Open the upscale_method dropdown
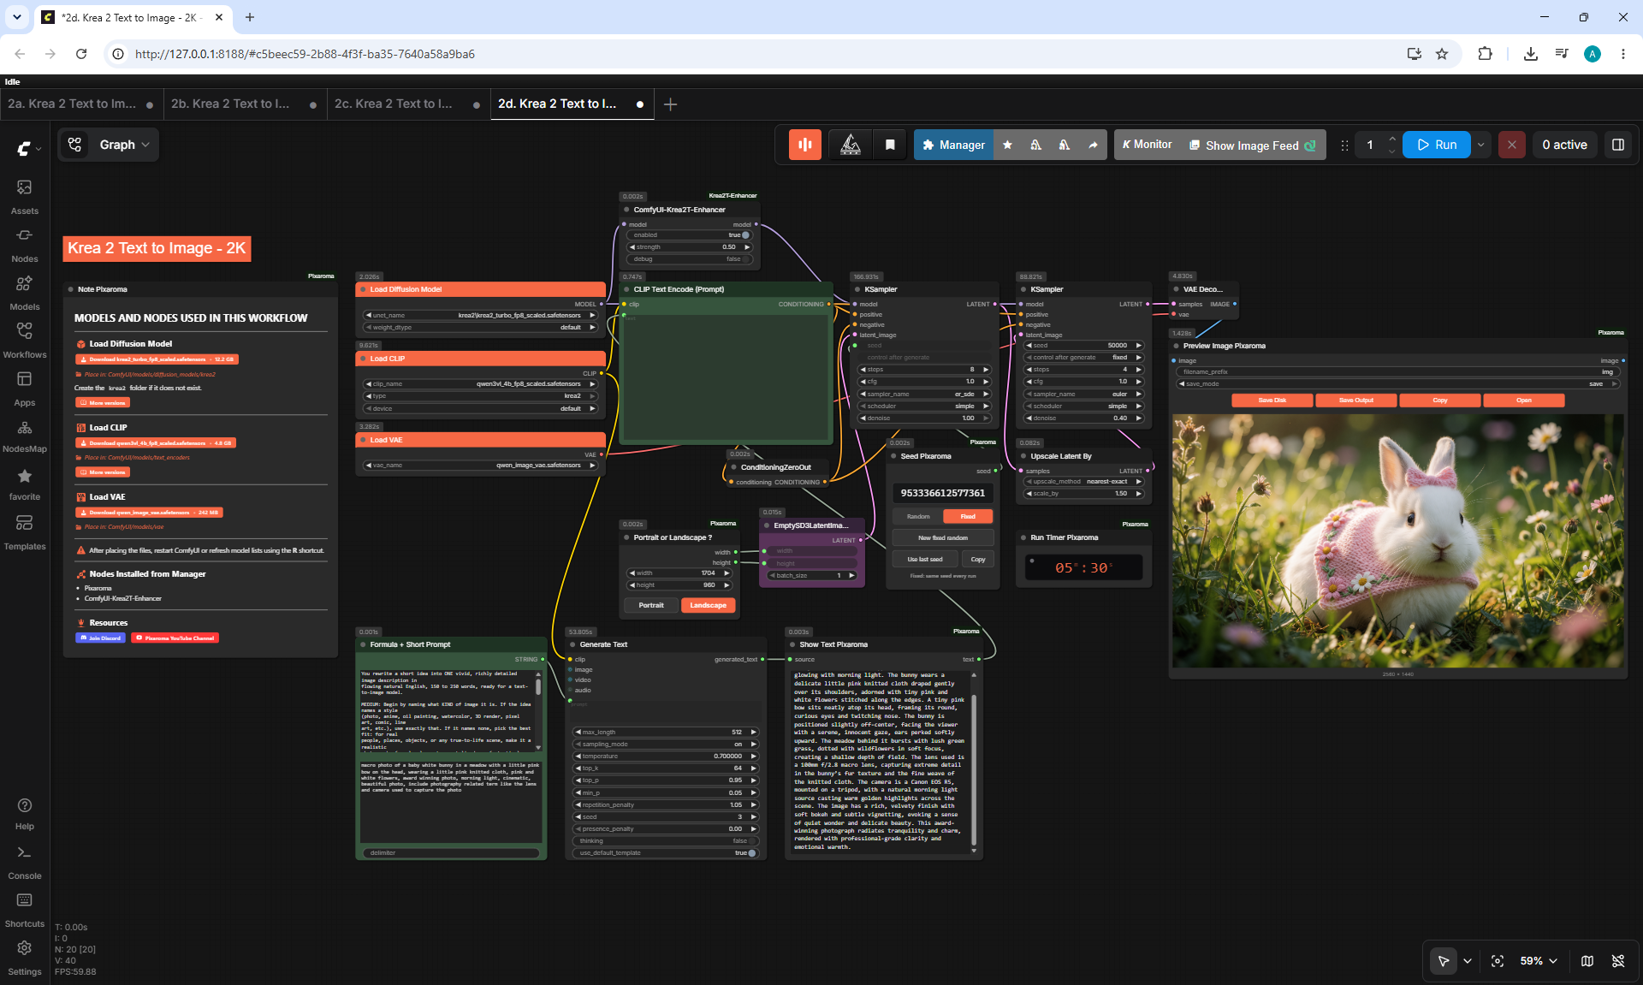The image size is (1643, 985). pos(1084,482)
